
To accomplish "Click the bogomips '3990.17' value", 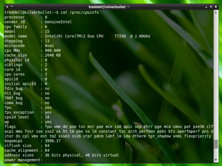I will pos(53,141).
